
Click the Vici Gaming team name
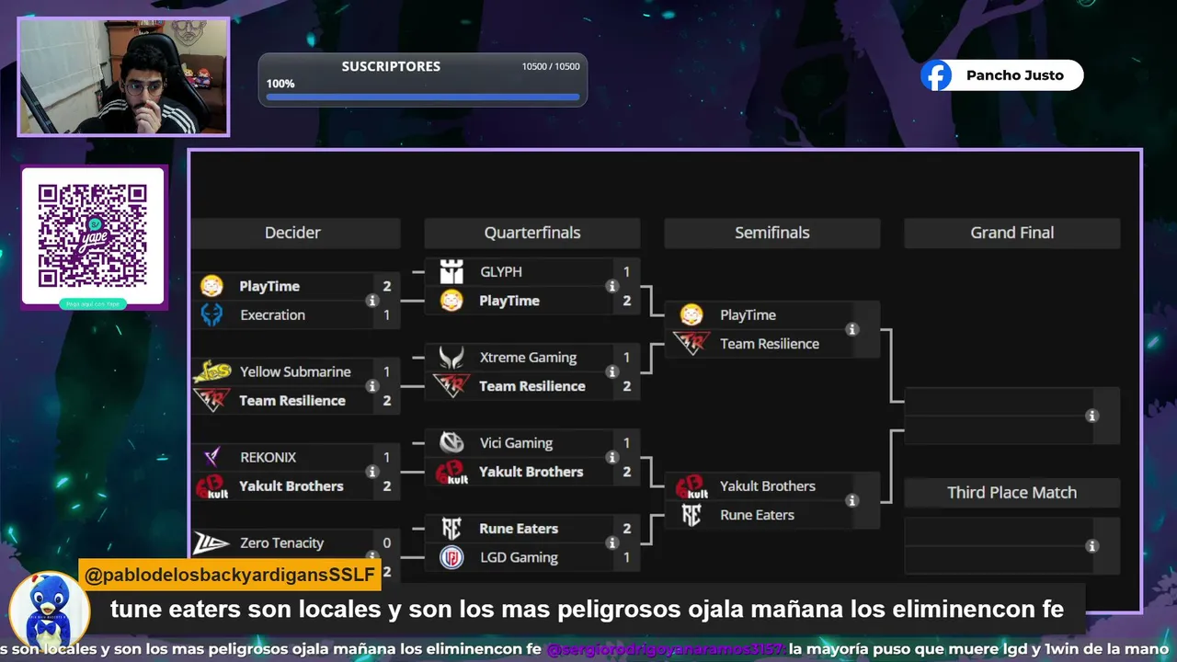(516, 443)
